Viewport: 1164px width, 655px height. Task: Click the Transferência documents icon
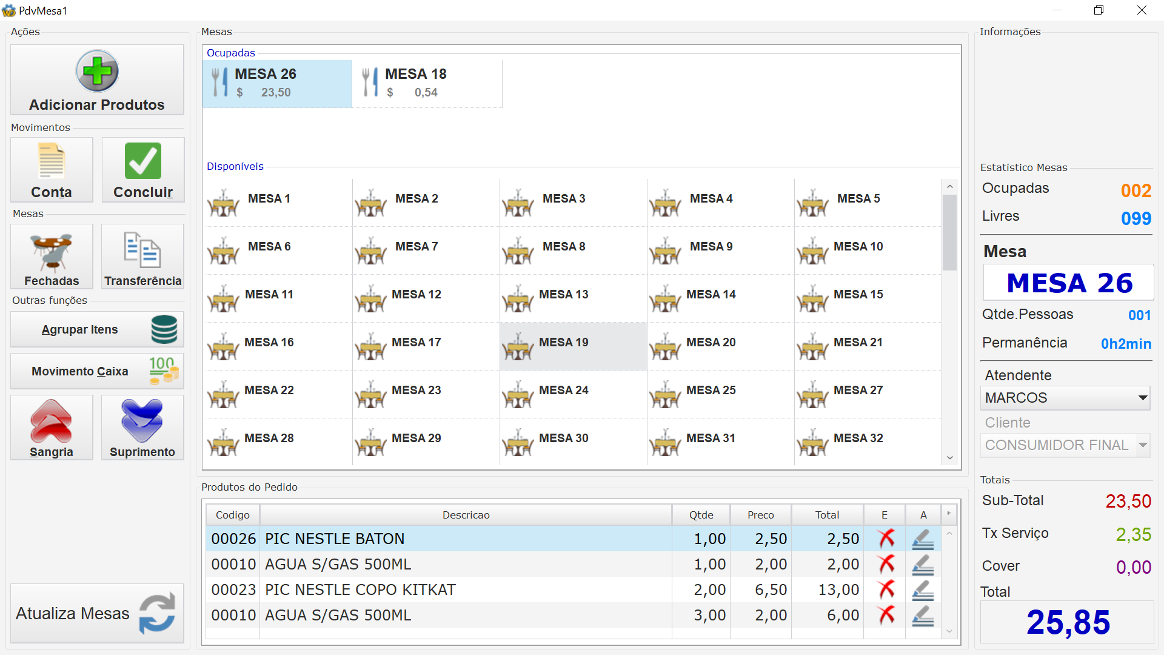click(x=142, y=250)
